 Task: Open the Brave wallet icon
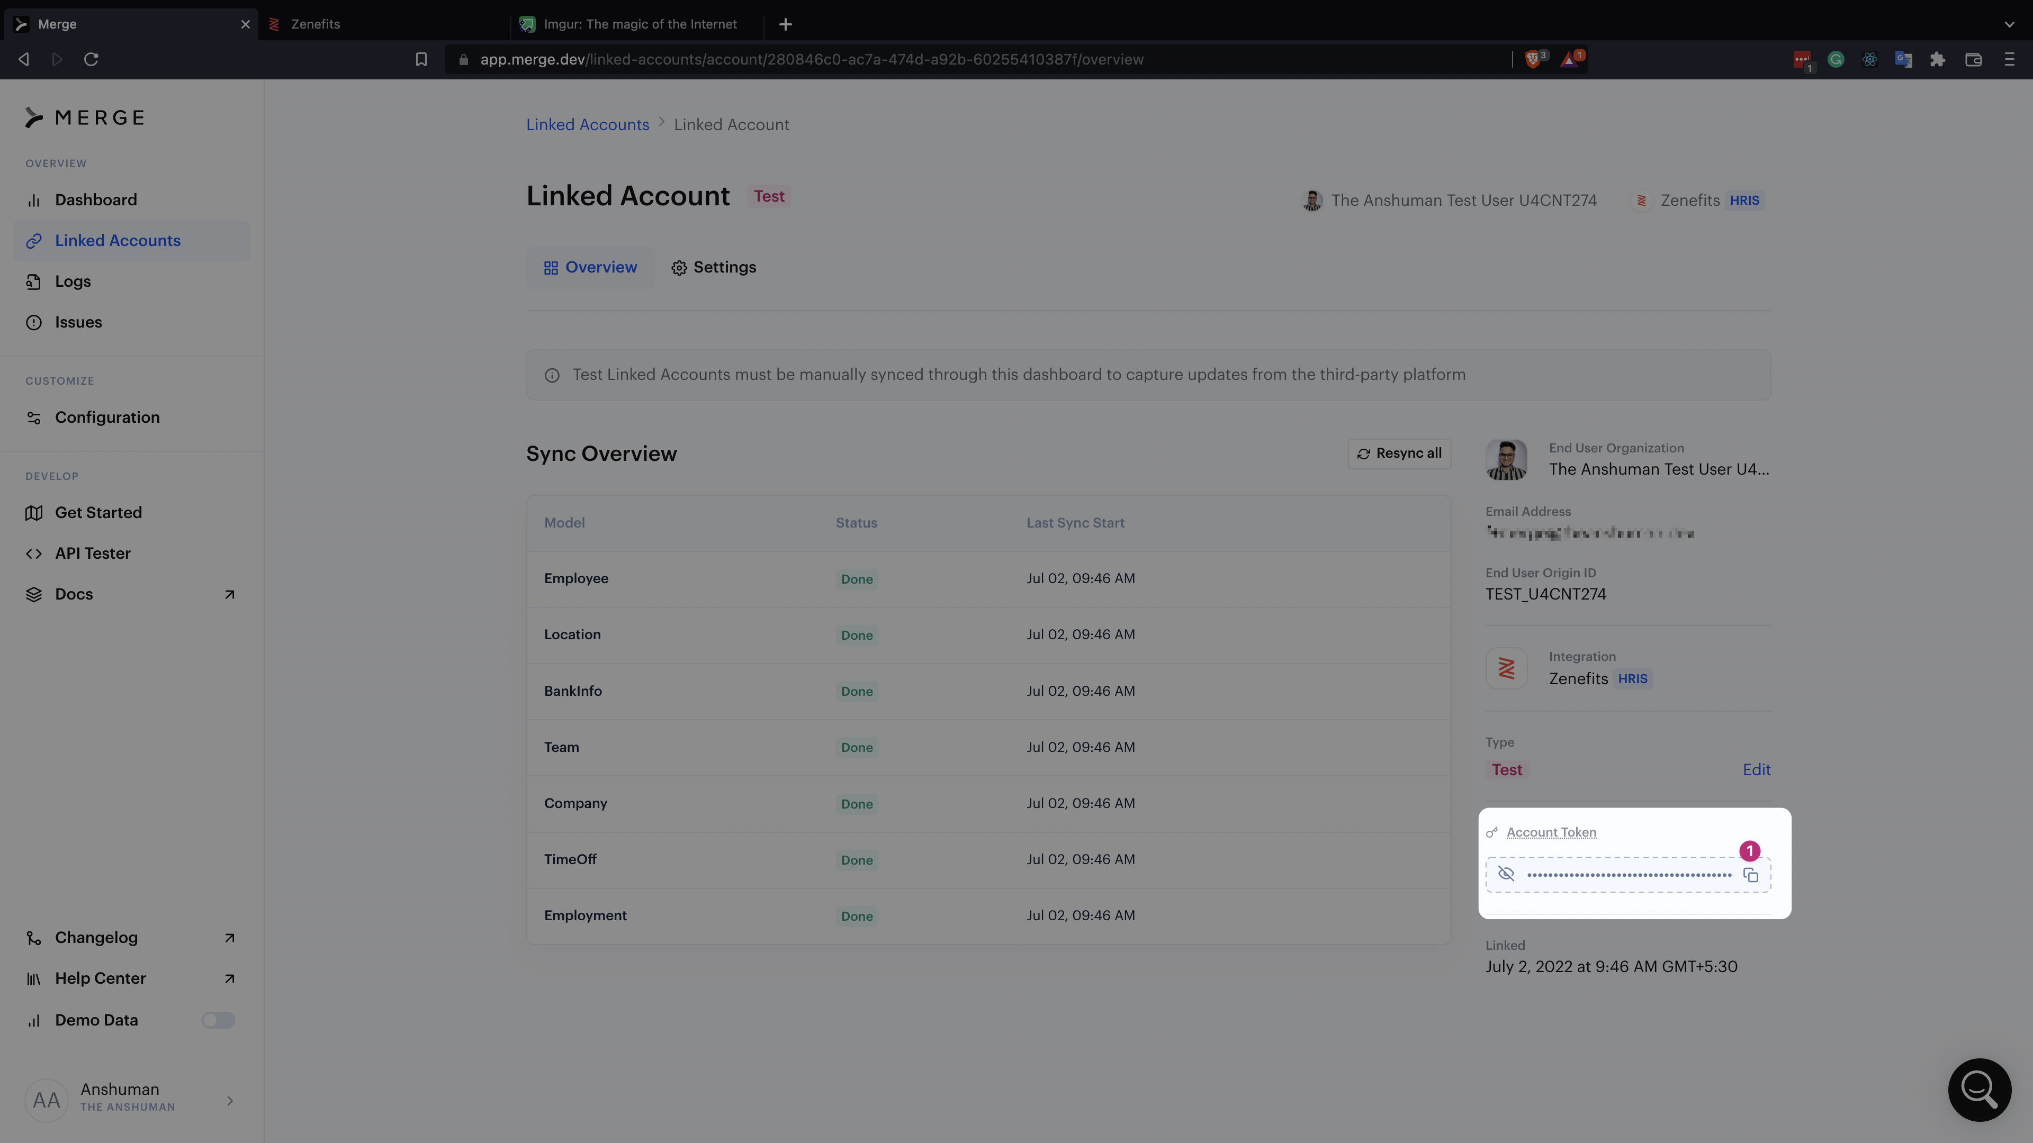click(x=1973, y=59)
